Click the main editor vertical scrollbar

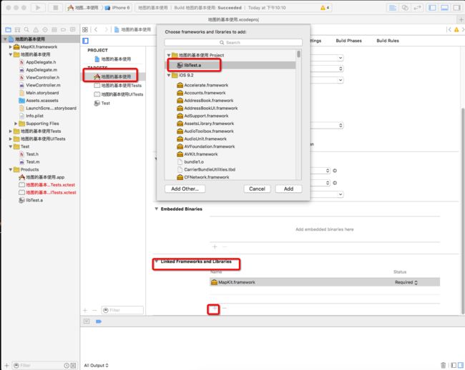[463, 211]
